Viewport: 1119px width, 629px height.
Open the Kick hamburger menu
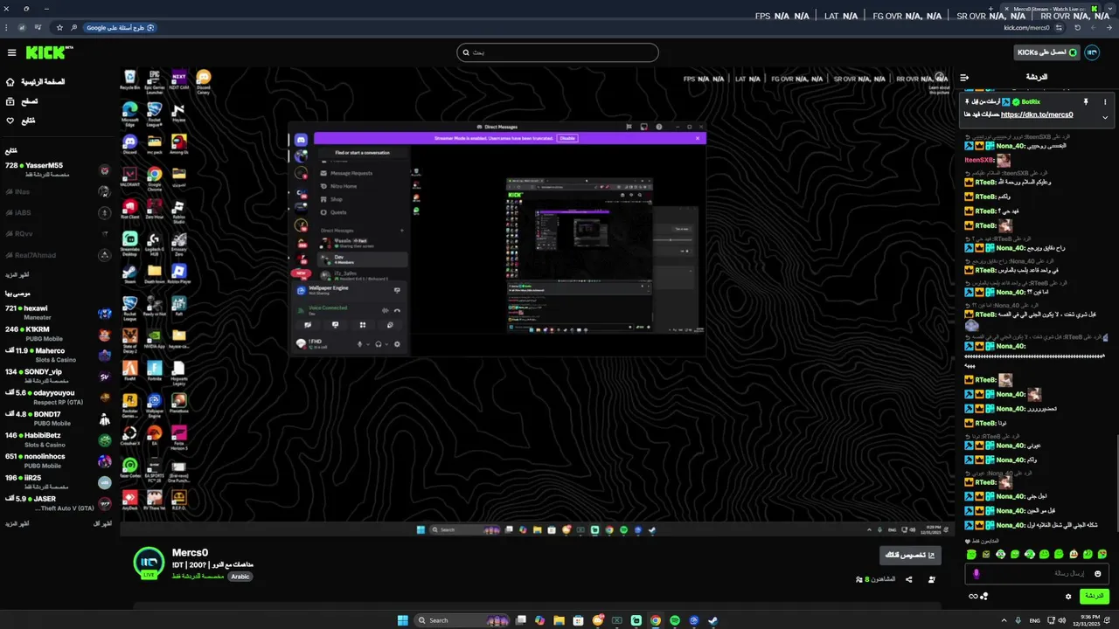tap(11, 52)
